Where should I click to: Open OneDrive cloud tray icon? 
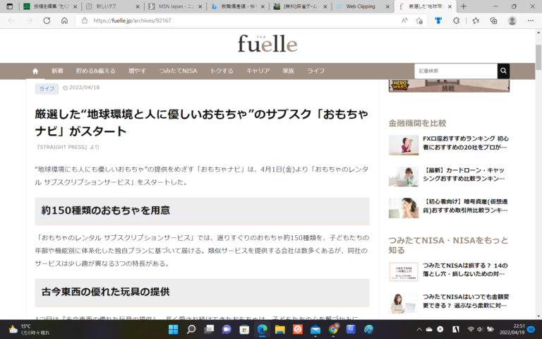pos(429,329)
